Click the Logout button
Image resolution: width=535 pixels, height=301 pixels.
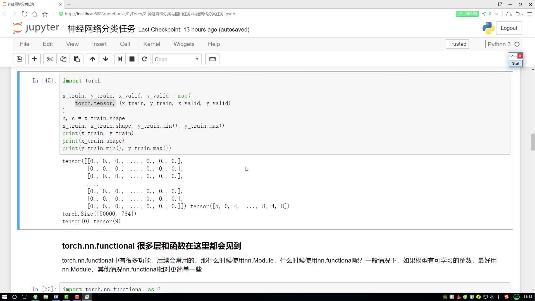[509, 28]
